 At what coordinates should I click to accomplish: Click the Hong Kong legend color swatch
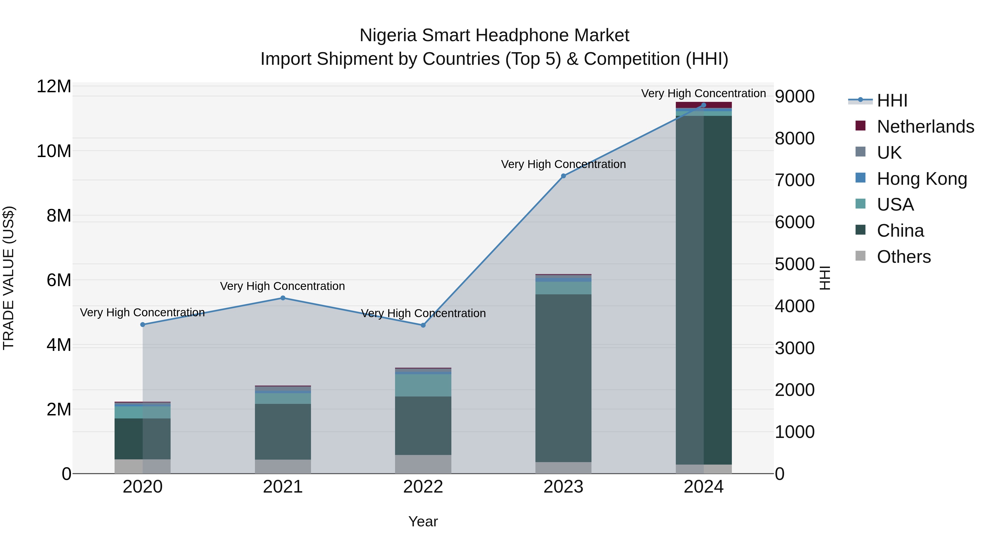[860, 178]
